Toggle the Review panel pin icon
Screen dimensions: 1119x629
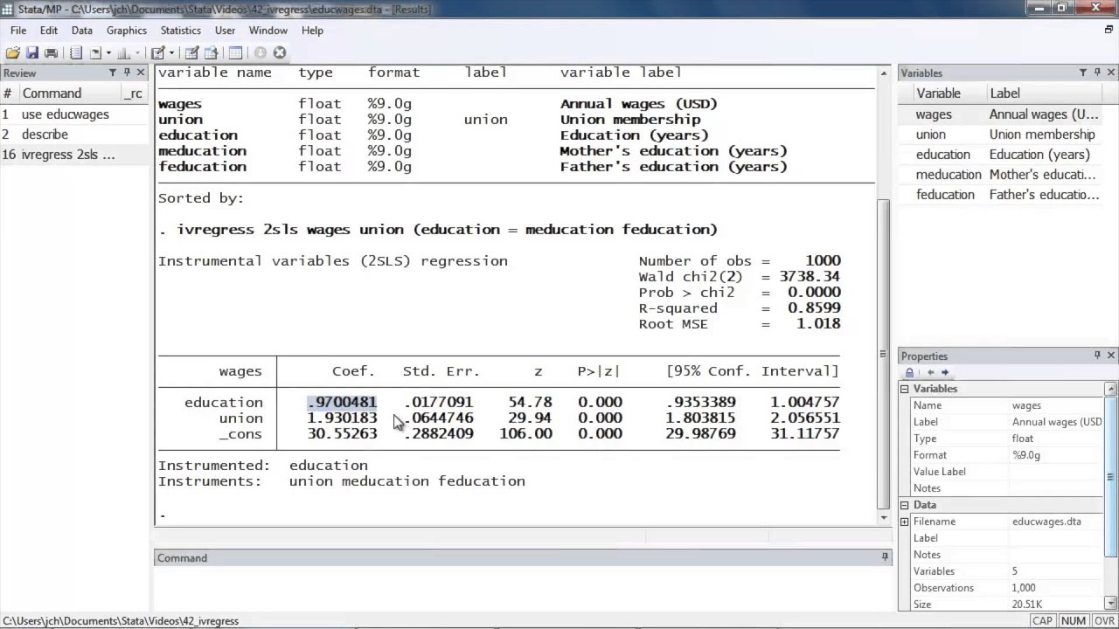coord(127,73)
